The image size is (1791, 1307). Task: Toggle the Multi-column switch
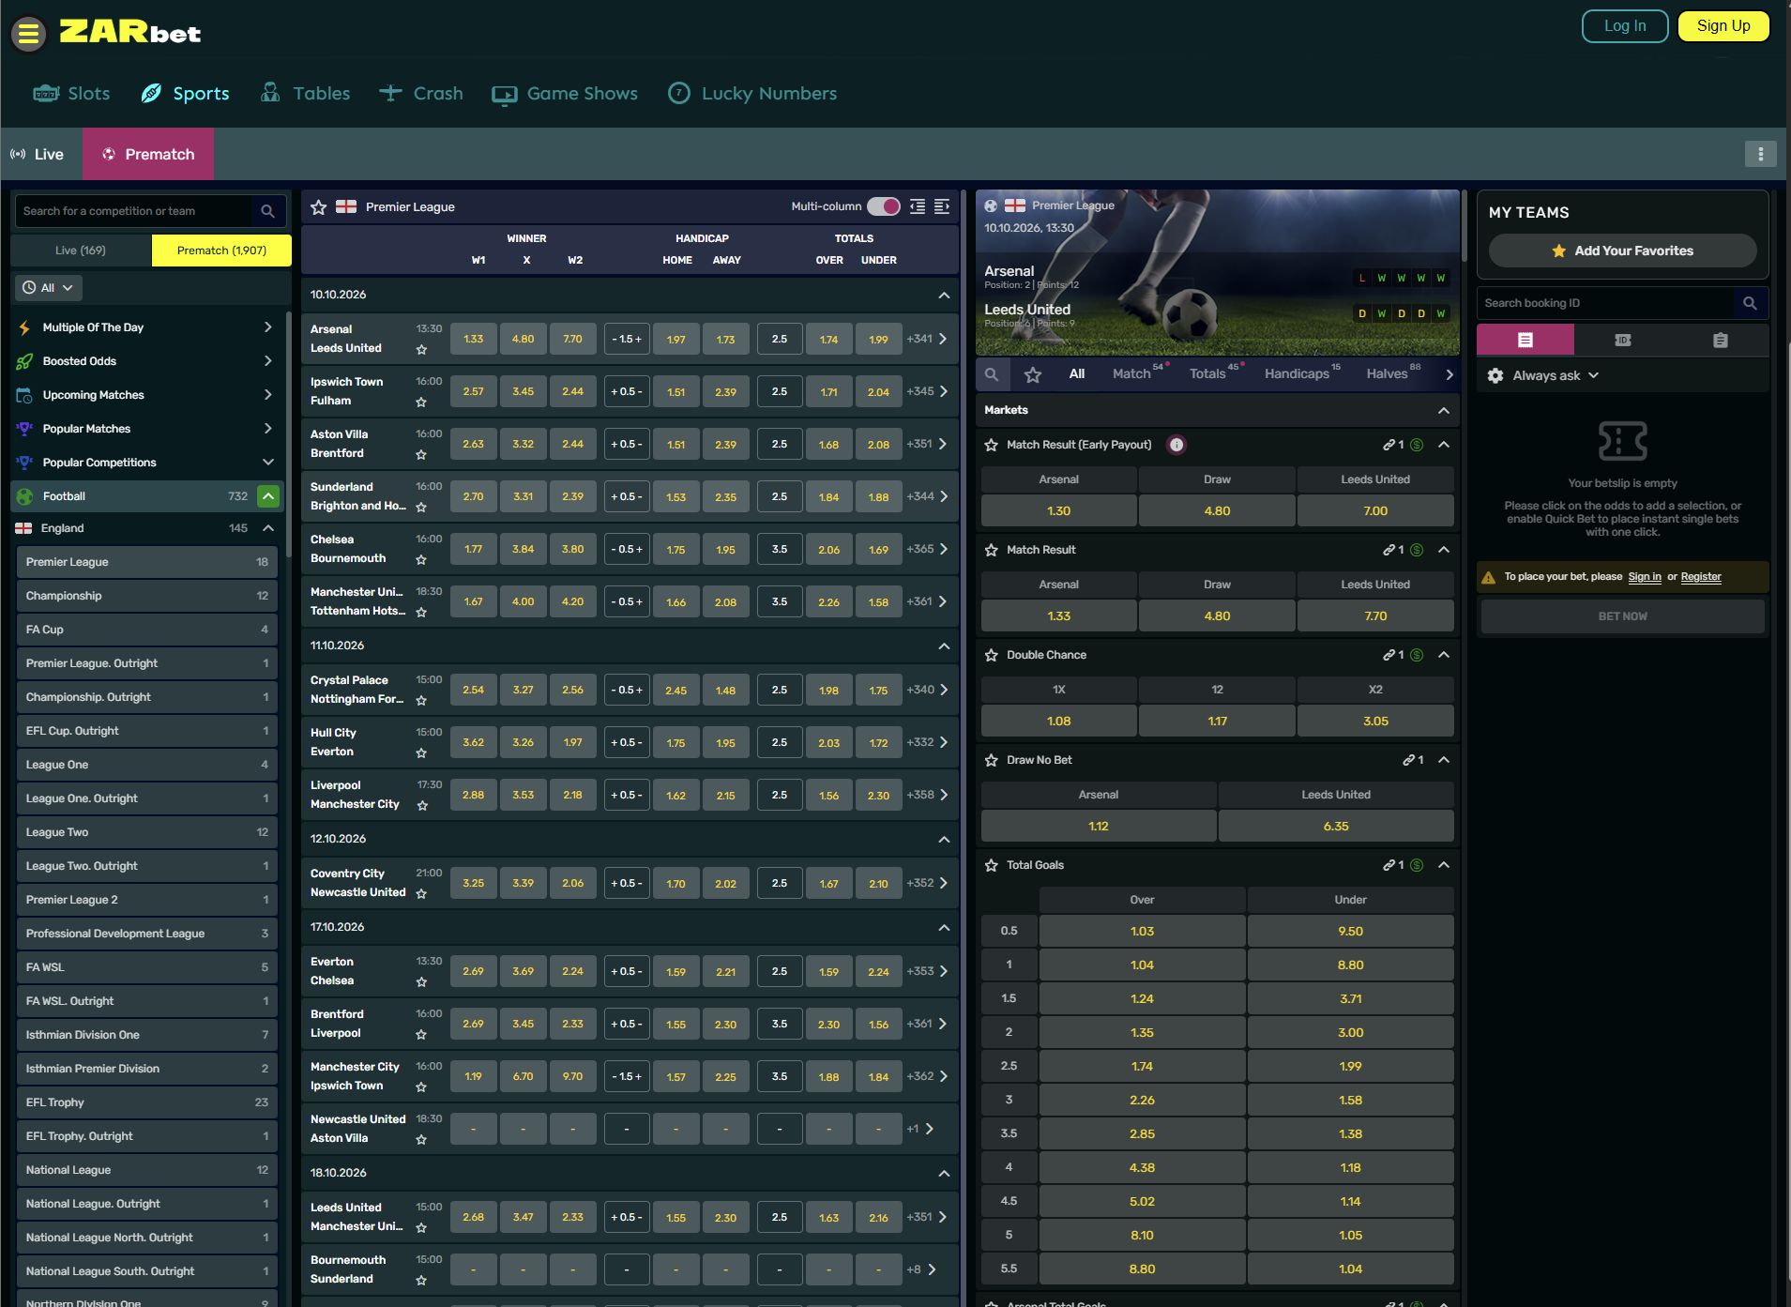click(883, 206)
